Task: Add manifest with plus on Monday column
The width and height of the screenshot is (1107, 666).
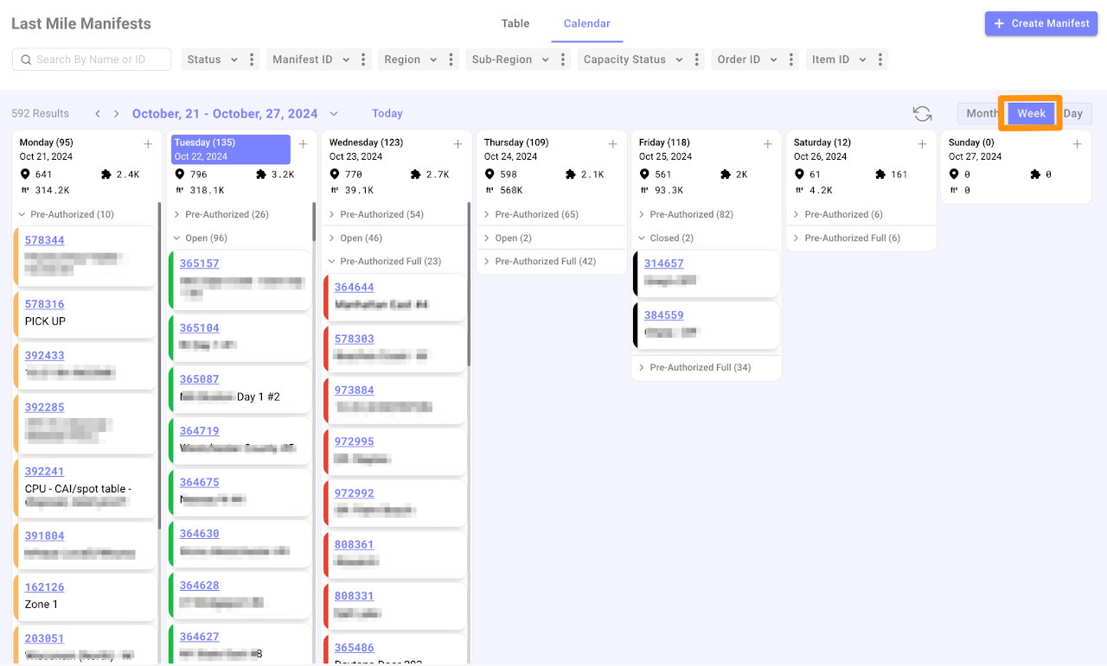Action: [x=148, y=144]
